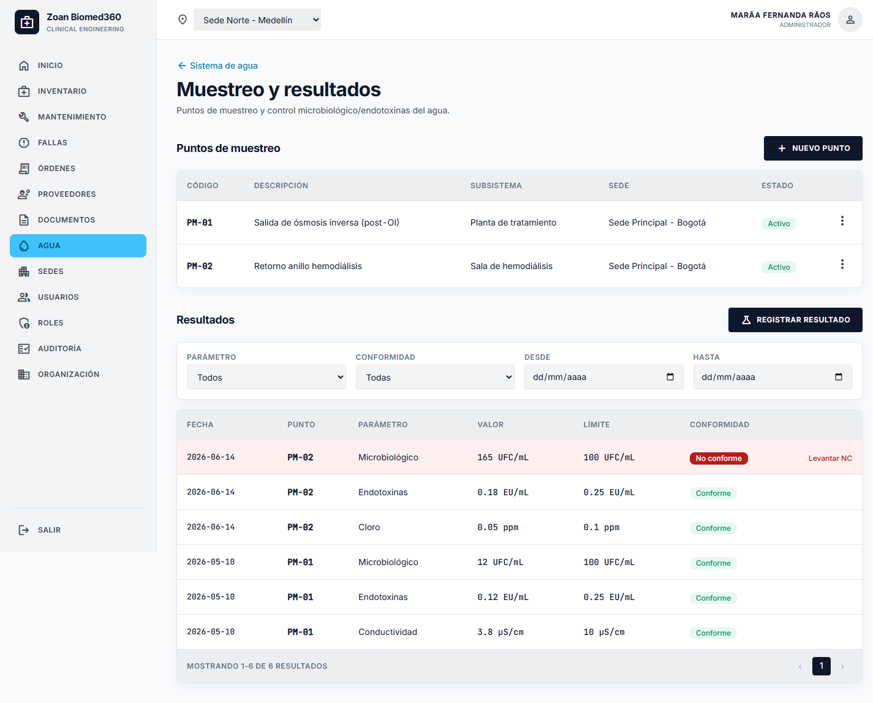Click the Salir logout icon

tap(24, 530)
